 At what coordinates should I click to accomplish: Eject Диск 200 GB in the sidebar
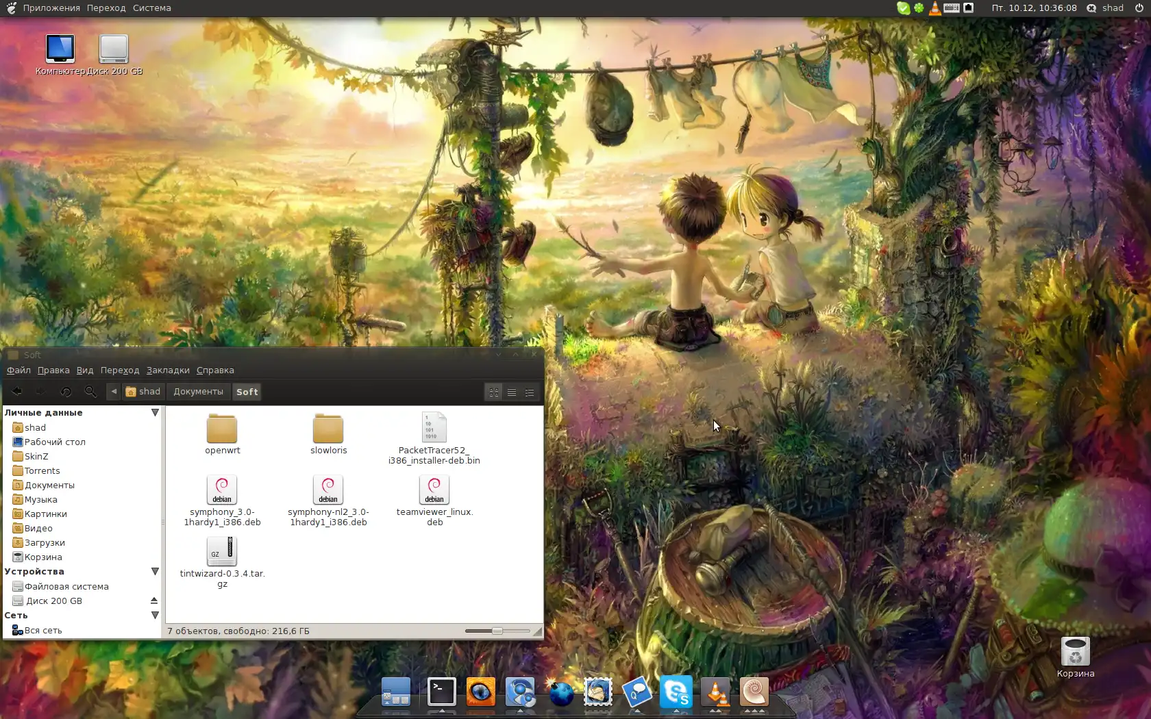point(154,601)
